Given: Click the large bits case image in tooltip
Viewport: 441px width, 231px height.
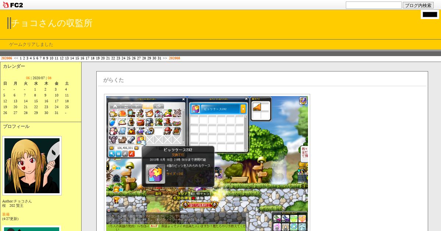Looking at the screenshot, I should click(155, 174).
